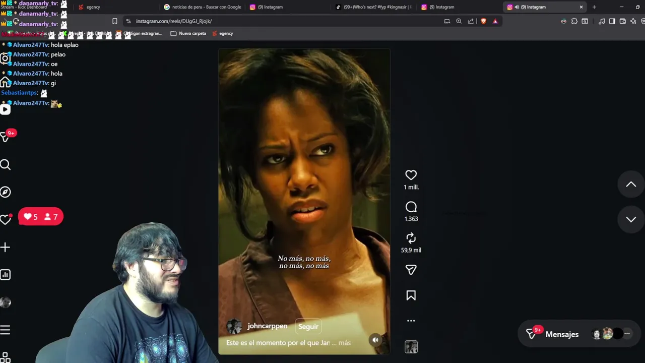The image size is (645, 363).
Task: Open the Extensions puzzle icon
Action: pos(574,21)
